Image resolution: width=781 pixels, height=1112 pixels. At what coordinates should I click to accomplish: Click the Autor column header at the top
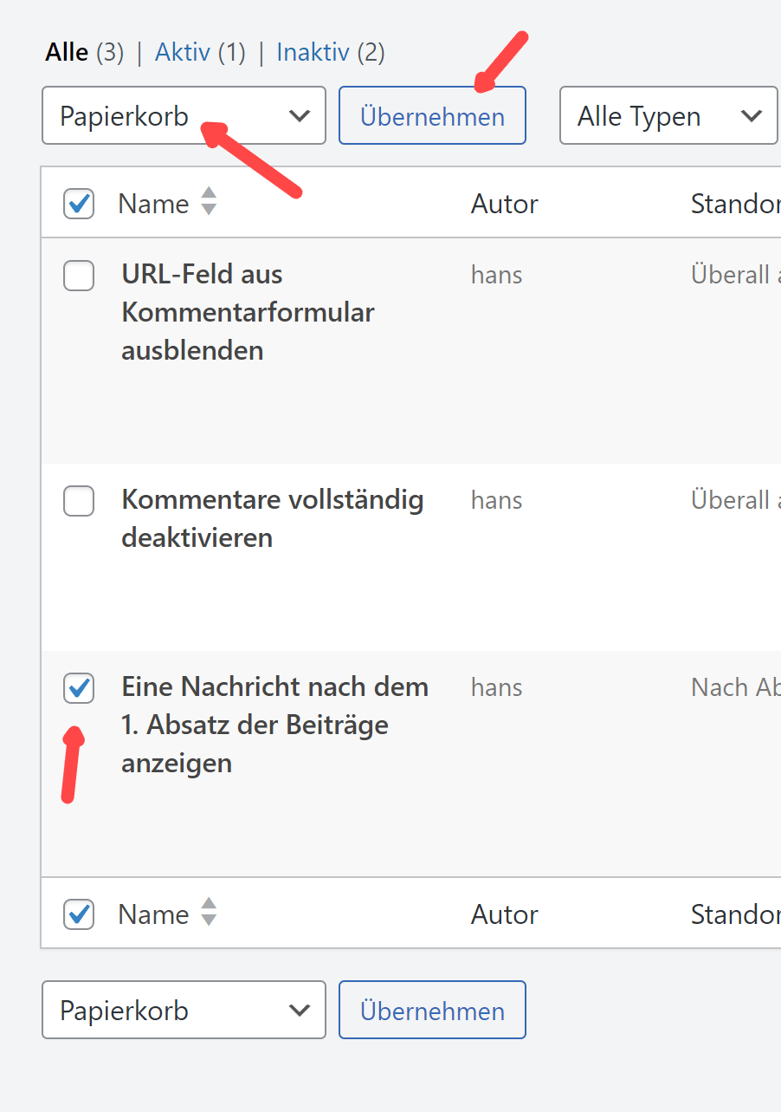504,204
